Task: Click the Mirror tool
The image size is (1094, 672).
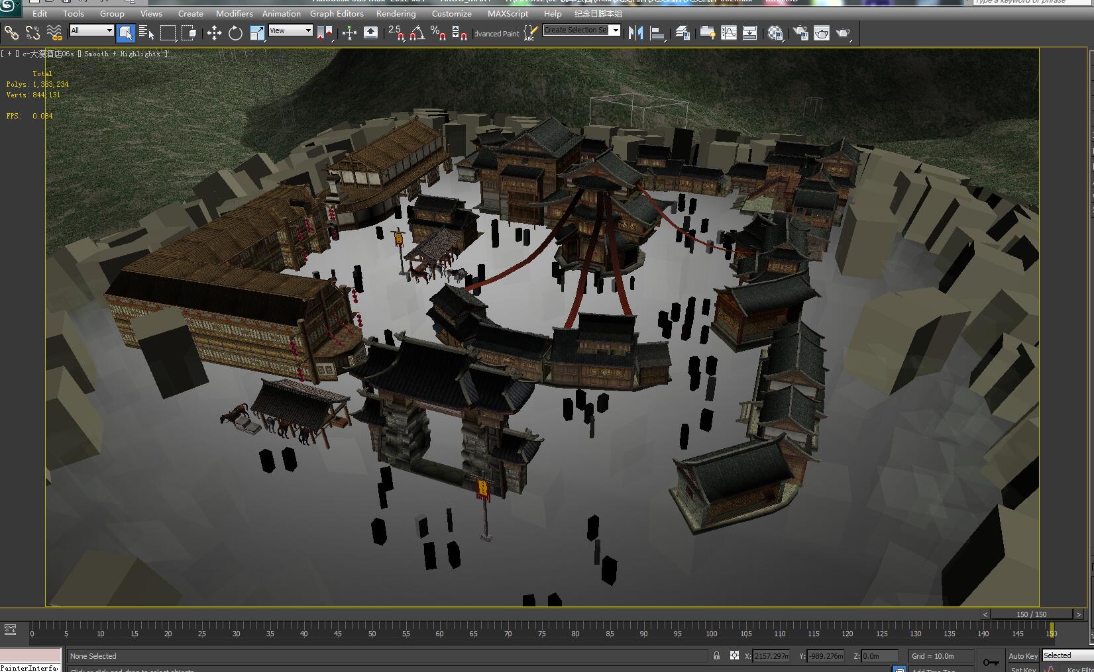Action: 636,32
